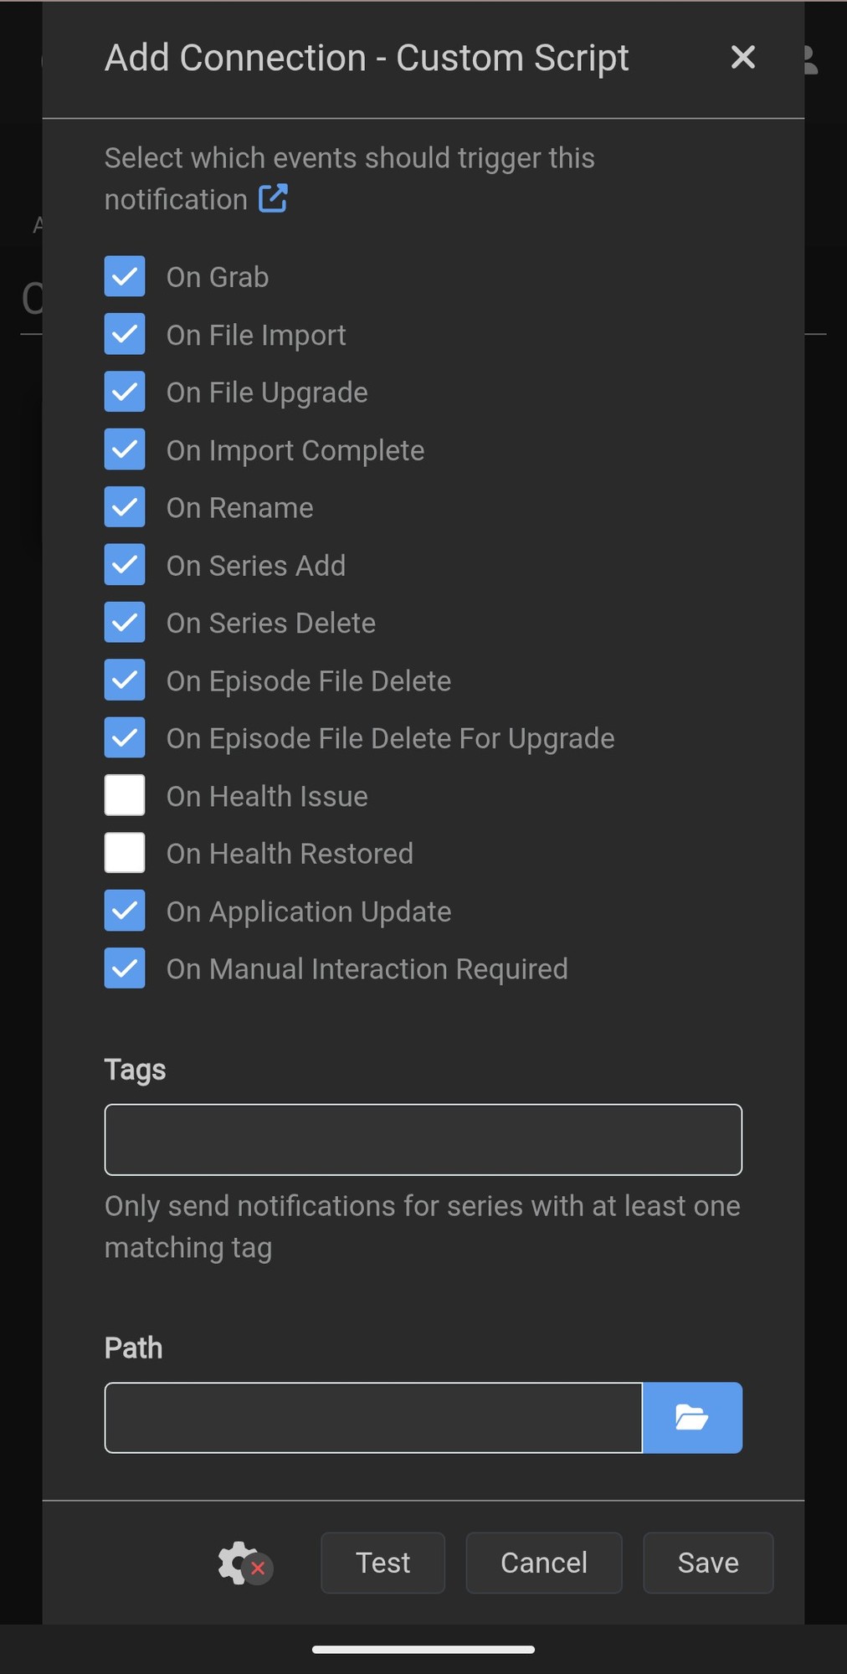
Task: Check the On Health Restored checkbox
Action: pos(125,853)
